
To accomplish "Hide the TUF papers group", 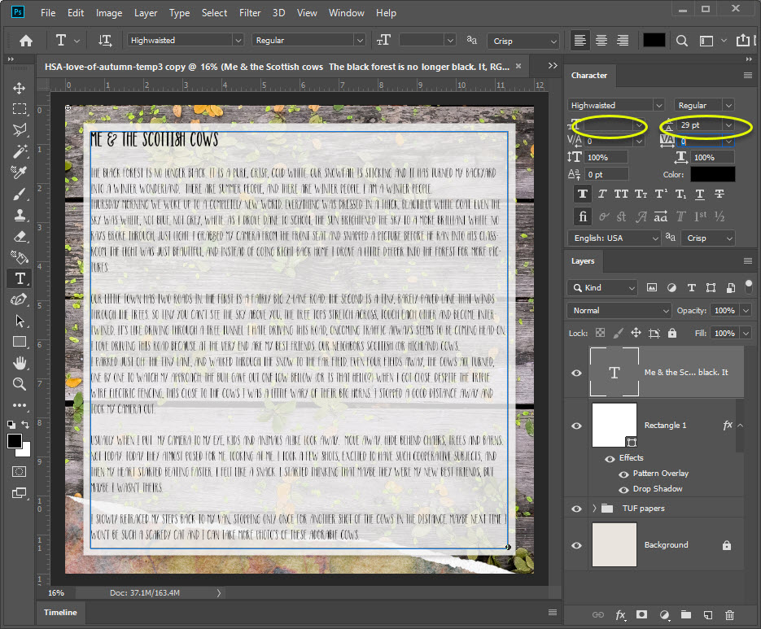I will [576, 509].
